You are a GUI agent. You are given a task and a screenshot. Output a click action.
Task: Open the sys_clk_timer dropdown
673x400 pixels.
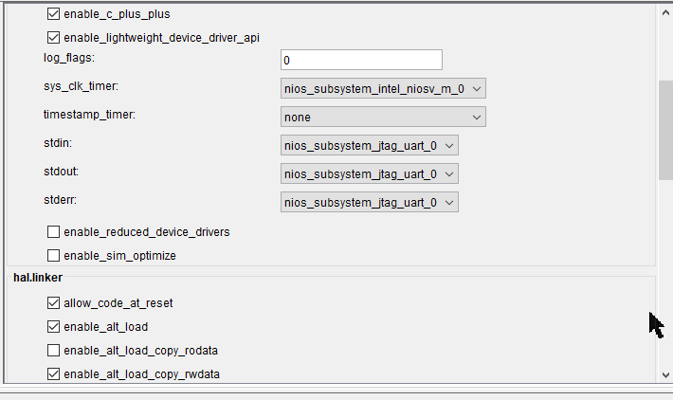pos(383,89)
